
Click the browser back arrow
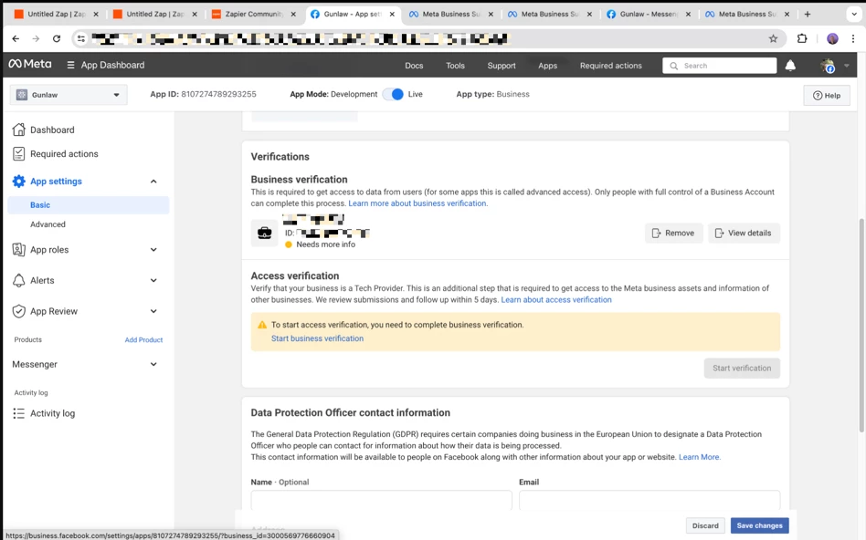click(x=16, y=38)
